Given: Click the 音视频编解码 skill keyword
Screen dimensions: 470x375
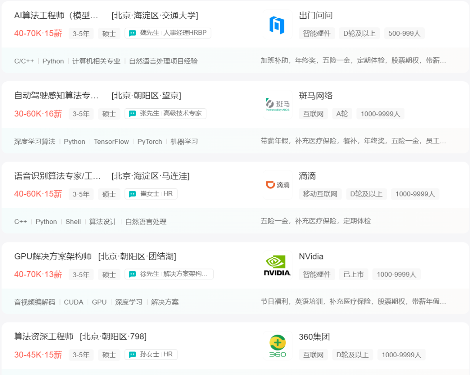Looking at the screenshot, I should tap(35, 302).
